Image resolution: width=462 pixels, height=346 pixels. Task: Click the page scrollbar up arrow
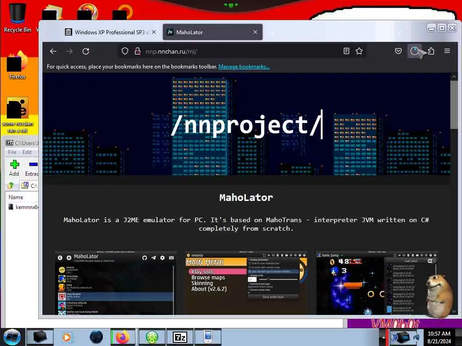tap(454, 77)
